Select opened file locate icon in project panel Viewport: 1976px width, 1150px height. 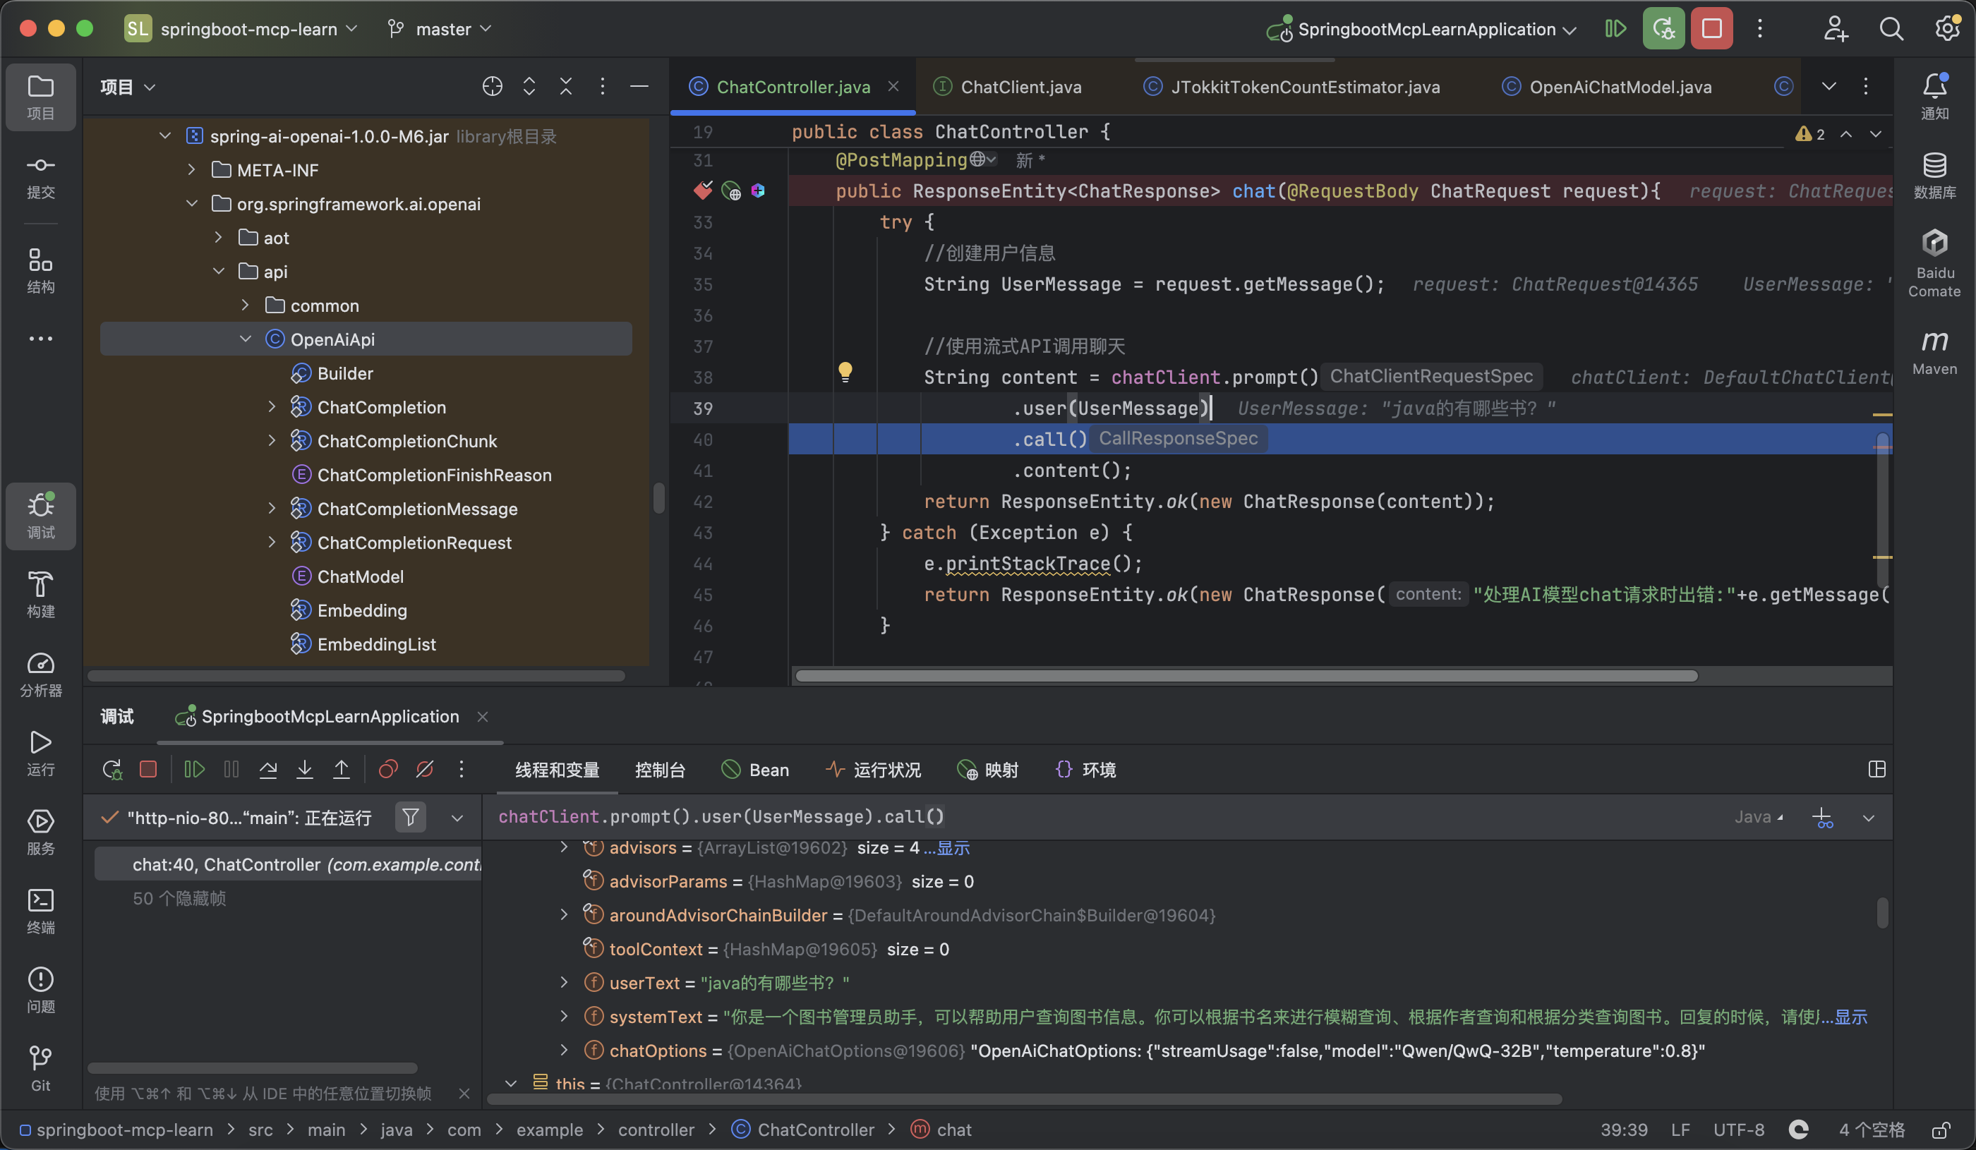493,86
